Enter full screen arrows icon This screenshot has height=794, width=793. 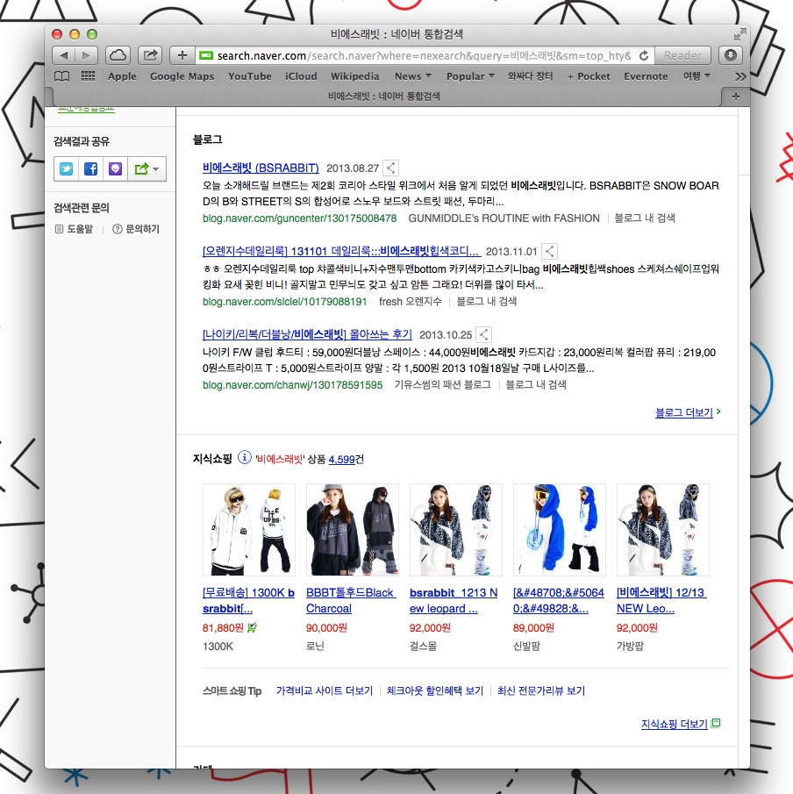[x=739, y=34]
